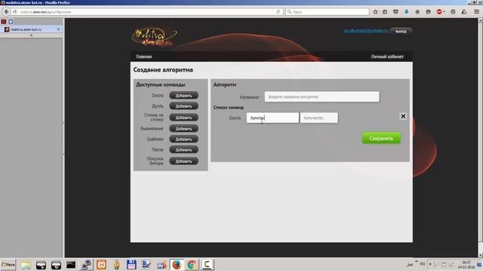Open Firefox from the taskbar

point(177,264)
